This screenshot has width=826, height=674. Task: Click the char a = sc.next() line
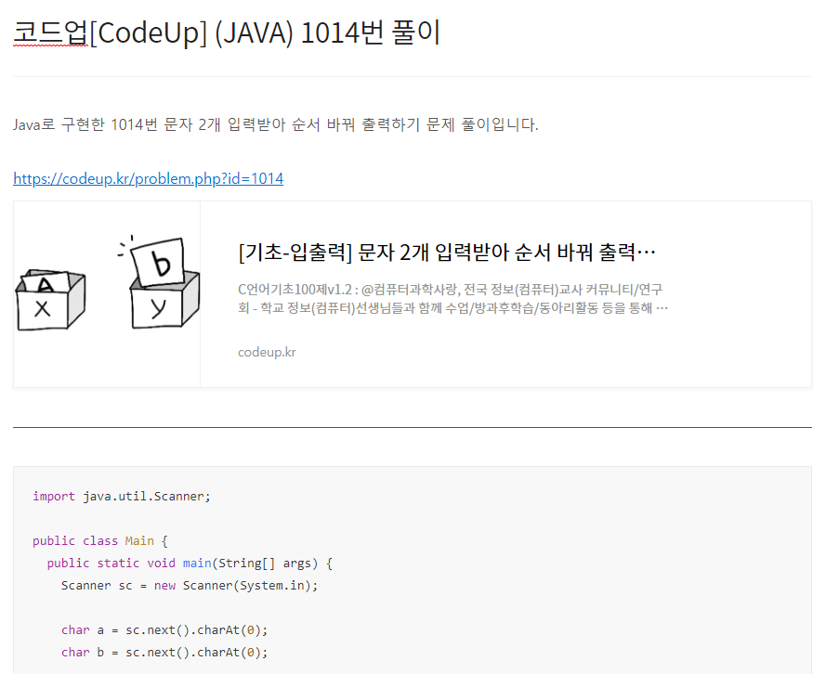pyautogui.click(x=164, y=629)
